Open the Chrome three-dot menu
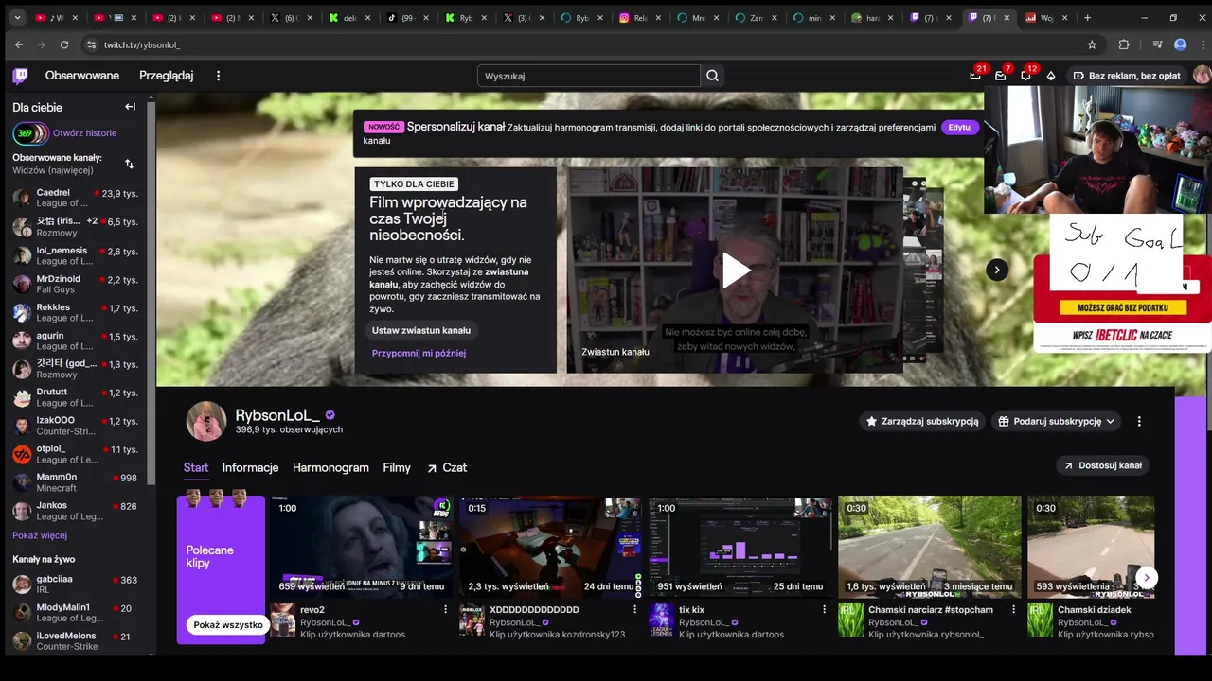The image size is (1212, 681). 1201,44
